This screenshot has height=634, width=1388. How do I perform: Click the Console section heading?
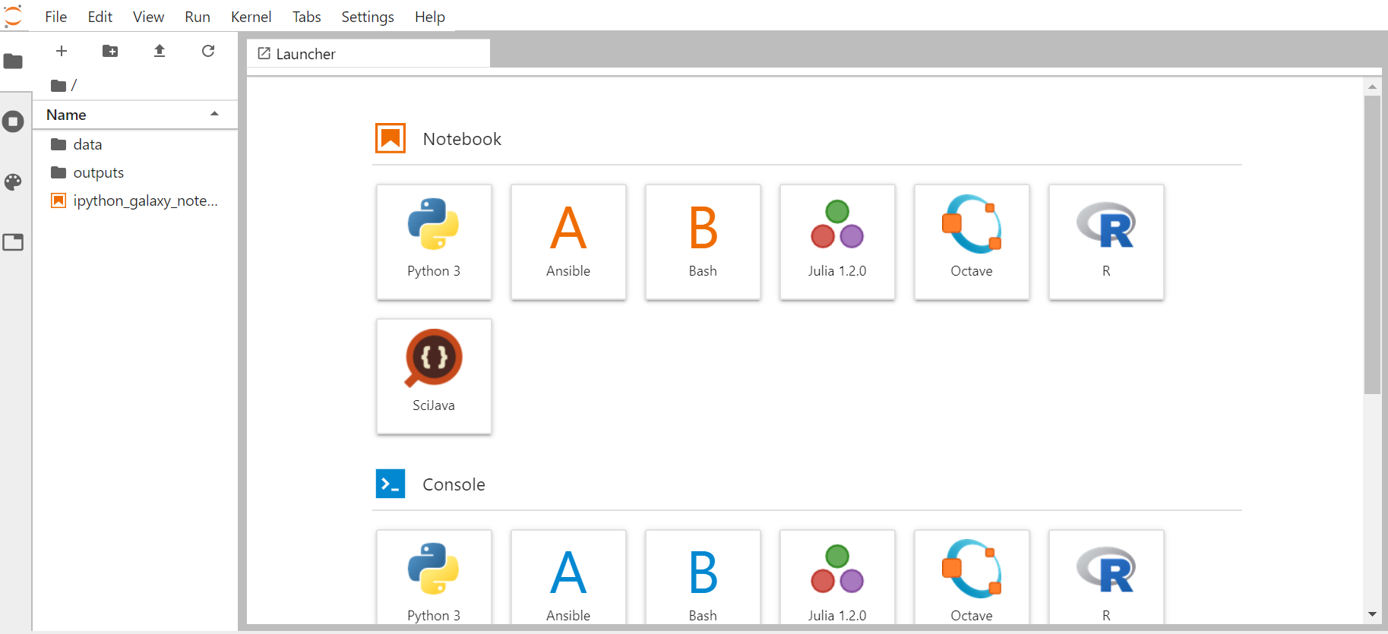[x=454, y=484]
